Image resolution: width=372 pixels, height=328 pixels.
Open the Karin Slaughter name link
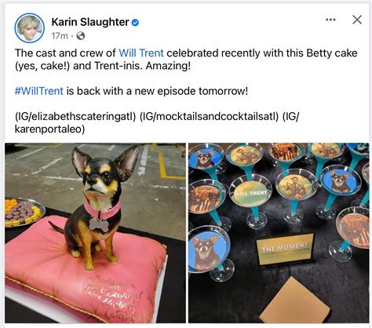click(90, 22)
